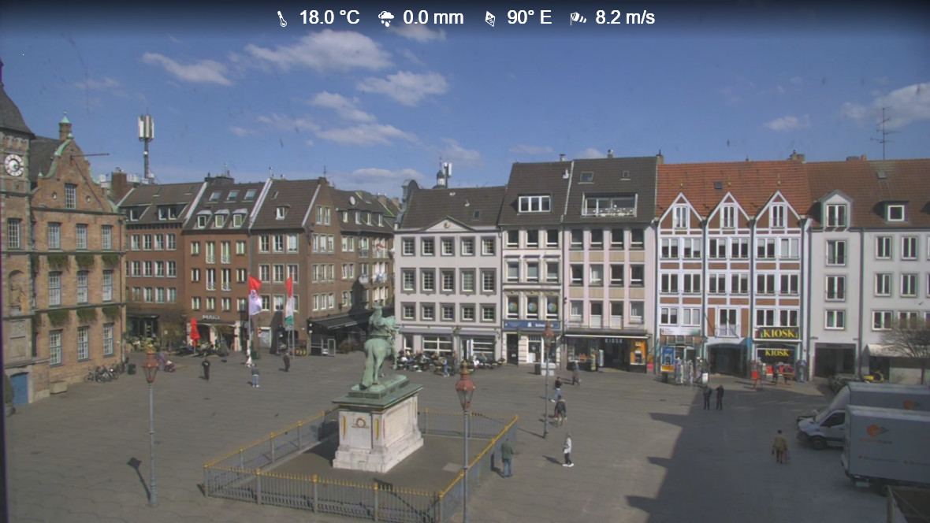This screenshot has height=523, width=930.
Task: Select the 18.0 °C temperature reading
Action: (329, 17)
